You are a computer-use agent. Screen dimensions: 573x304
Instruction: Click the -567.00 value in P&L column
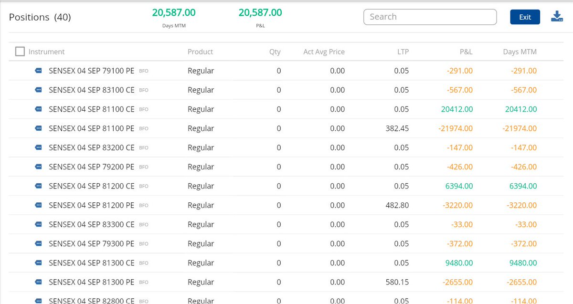pos(460,90)
